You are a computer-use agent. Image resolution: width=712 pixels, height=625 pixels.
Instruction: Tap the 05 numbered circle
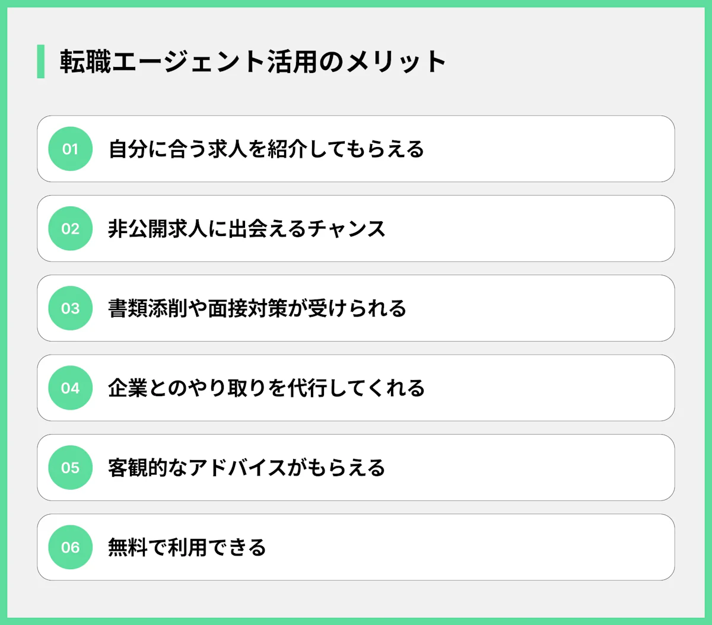[70, 467]
